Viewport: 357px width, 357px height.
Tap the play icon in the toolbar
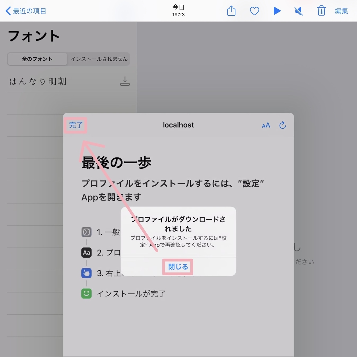click(x=277, y=11)
